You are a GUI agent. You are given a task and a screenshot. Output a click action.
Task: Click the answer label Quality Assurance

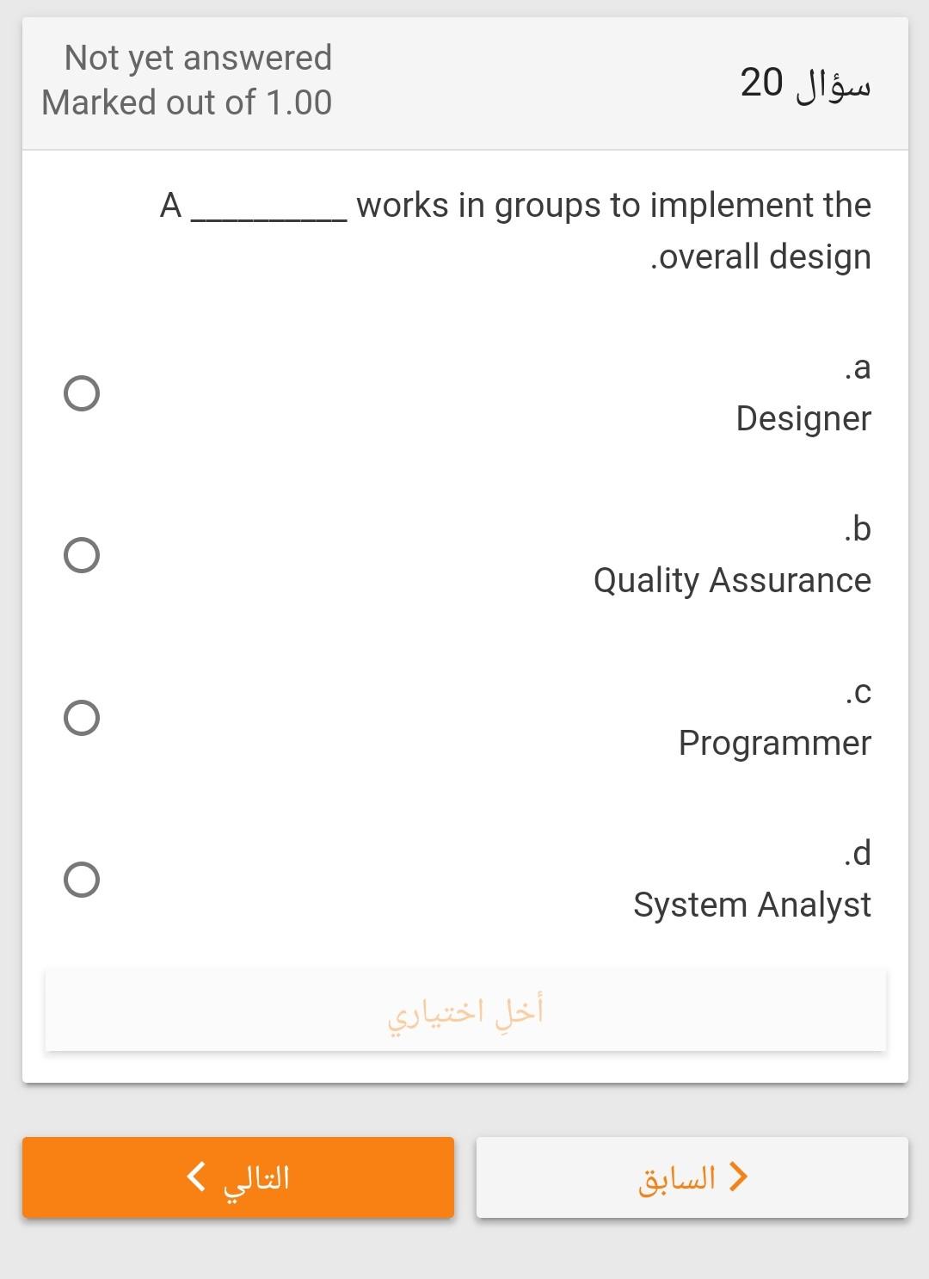click(731, 581)
